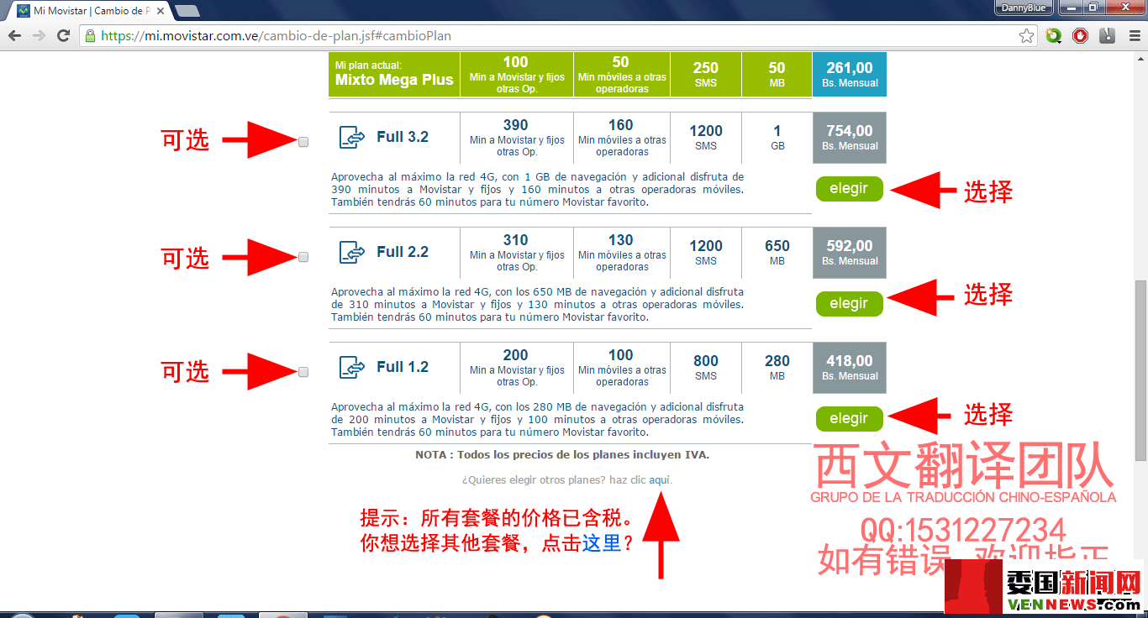This screenshot has height=618, width=1148.
Task: Click the 'Full 1.2' plan name
Action: (403, 367)
